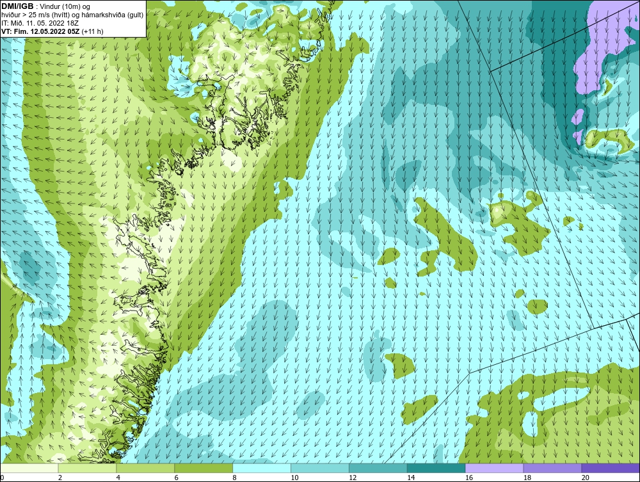Click the legend scale label '8'
The image size is (640, 482).
click(x=234, y=478)
